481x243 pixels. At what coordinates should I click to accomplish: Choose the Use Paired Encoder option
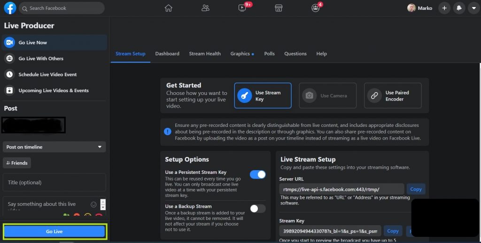pos(393,95)
